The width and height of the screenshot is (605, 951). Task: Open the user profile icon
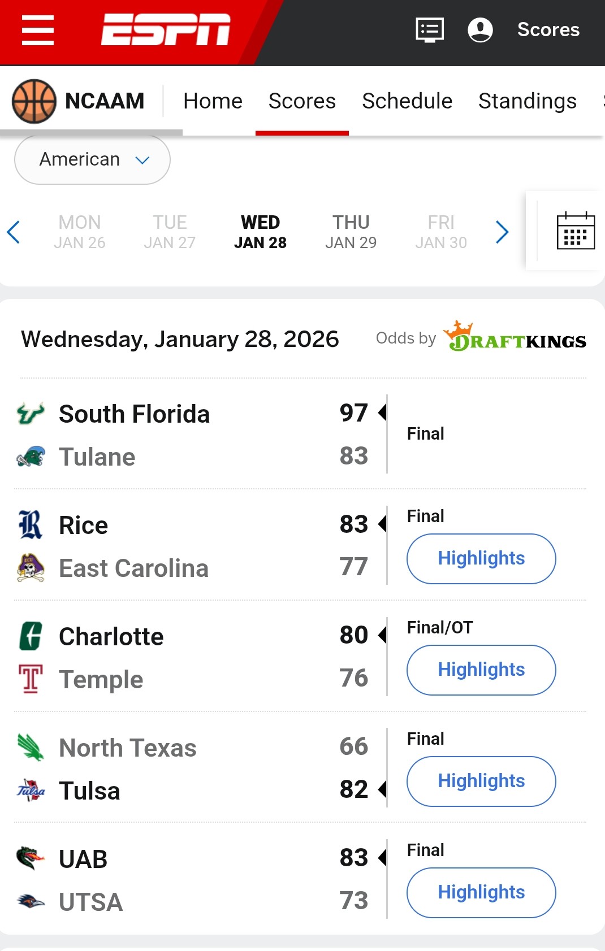click(480, 29)
